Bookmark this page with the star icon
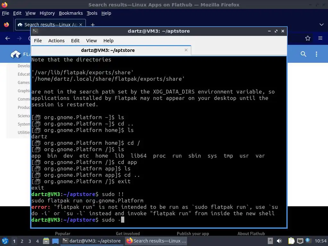The image size is (328, 246). [308, 38]
